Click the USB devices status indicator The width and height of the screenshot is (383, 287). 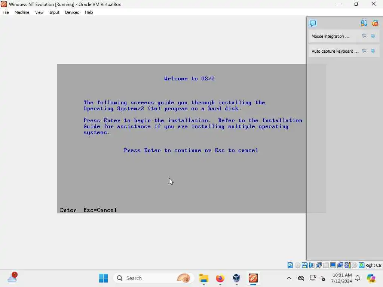(326, 265)
